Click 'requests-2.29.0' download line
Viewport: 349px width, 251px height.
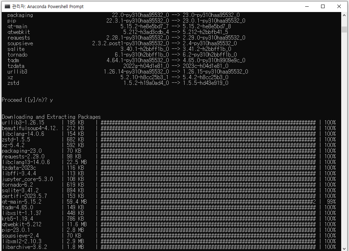pyautogui.click(x=169, y=157)
